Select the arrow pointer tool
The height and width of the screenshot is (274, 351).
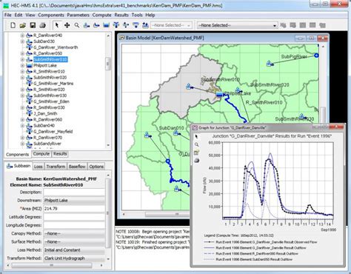coord(57,25)
